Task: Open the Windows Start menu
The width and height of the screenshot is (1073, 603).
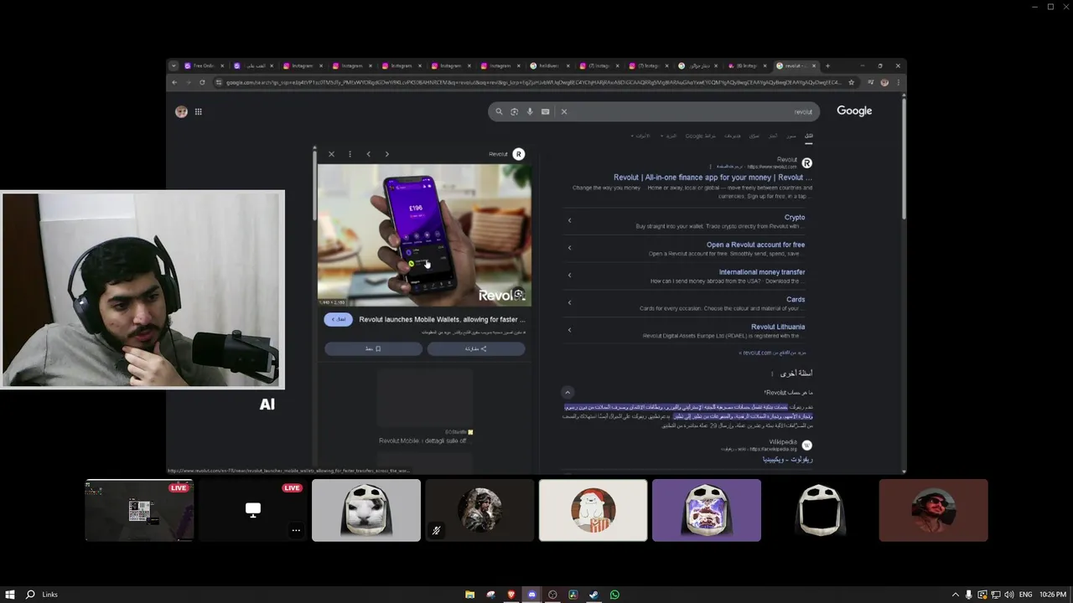Action: [8, 594]
